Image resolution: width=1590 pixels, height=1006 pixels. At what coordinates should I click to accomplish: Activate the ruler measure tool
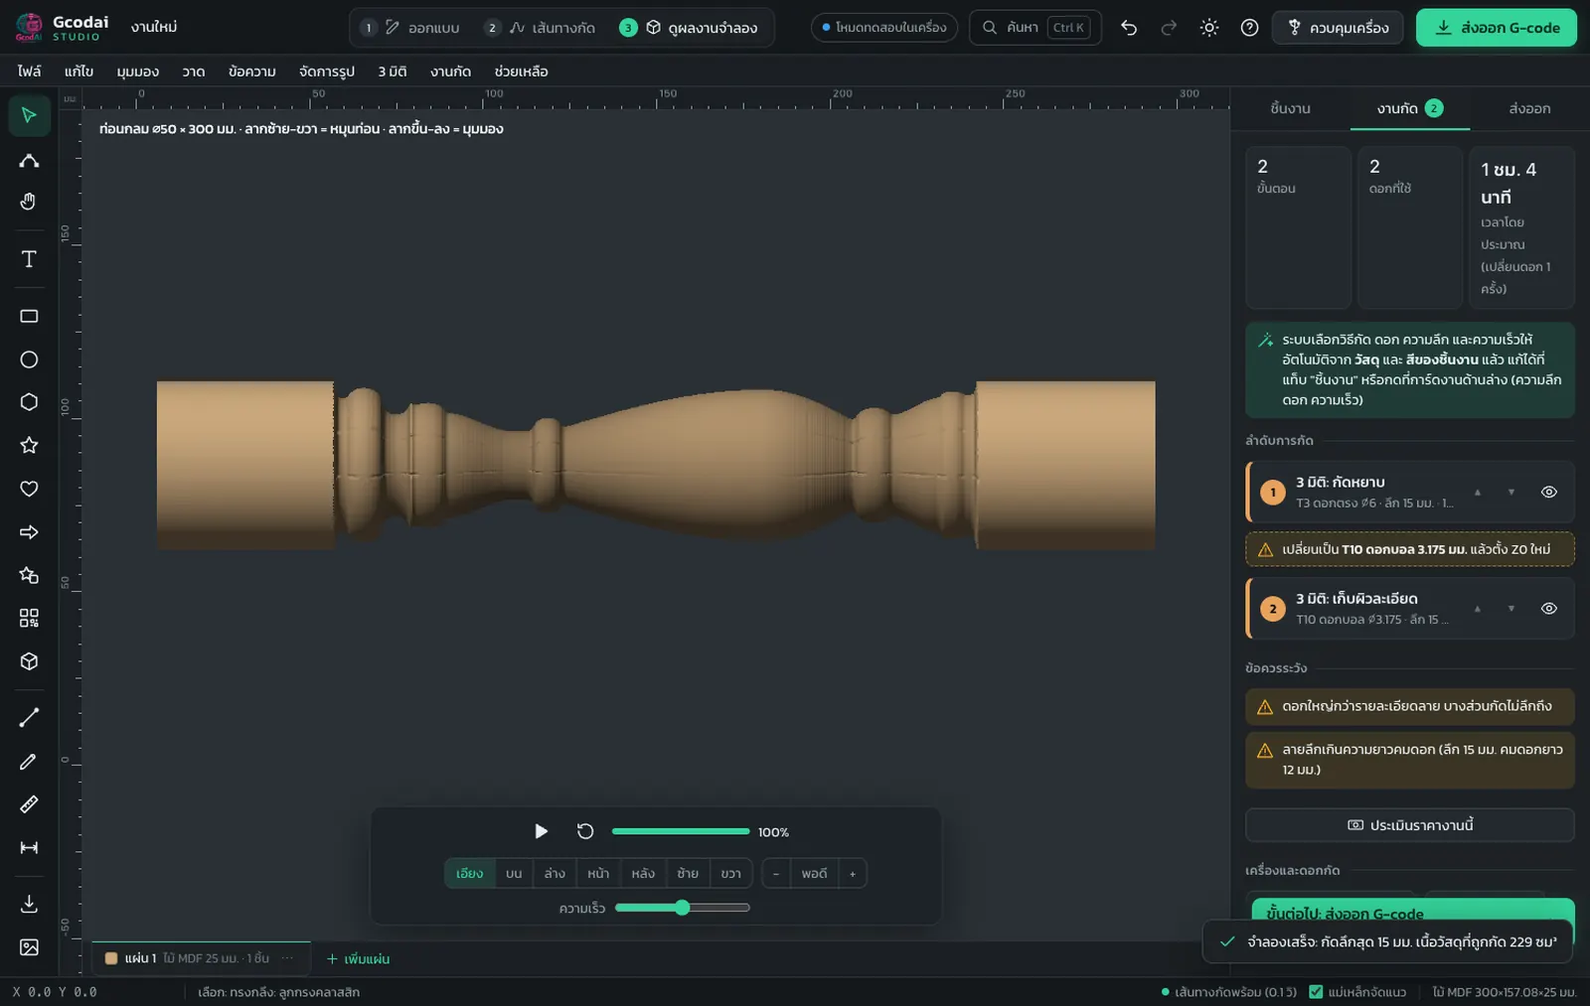(29, 804)
